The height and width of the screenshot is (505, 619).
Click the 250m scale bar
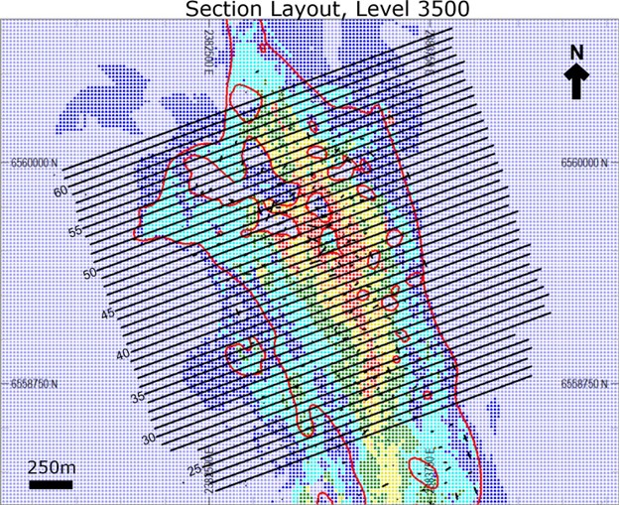pos(51,484)
